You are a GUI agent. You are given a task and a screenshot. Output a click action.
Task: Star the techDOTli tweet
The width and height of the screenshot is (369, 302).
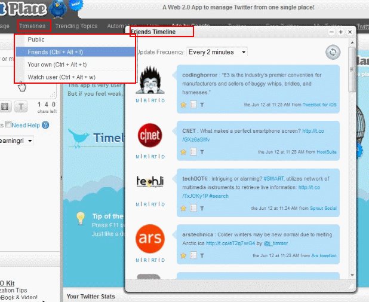point(183,208)
